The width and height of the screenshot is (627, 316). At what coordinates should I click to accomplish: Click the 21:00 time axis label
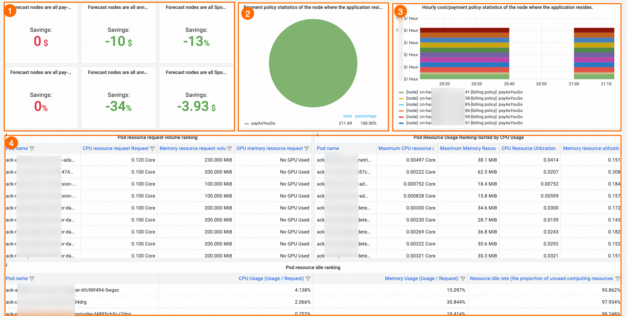coord(574,84)
